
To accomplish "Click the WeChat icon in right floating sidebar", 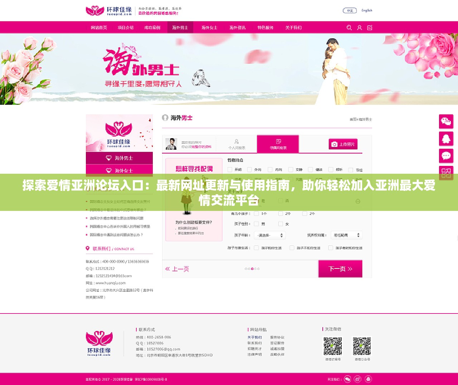I will pyautogui.click(x=446, y=122).
